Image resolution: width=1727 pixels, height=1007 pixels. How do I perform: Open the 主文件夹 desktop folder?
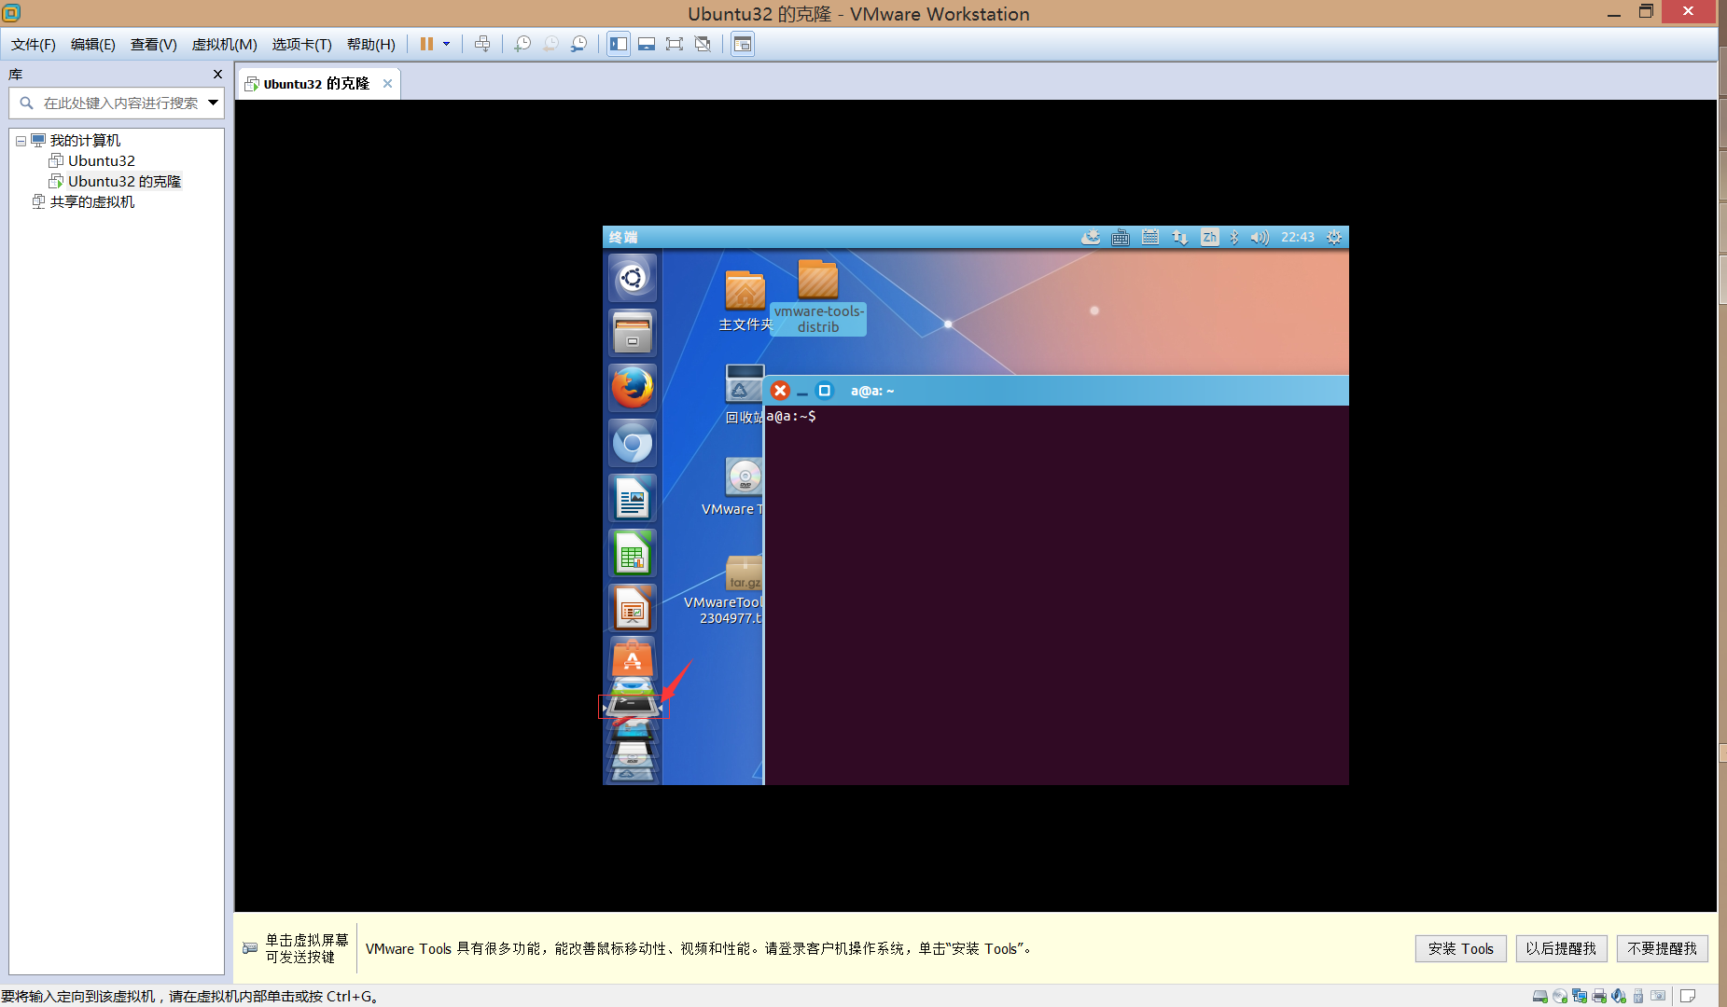pyautogui.click(x=745, y=300)
